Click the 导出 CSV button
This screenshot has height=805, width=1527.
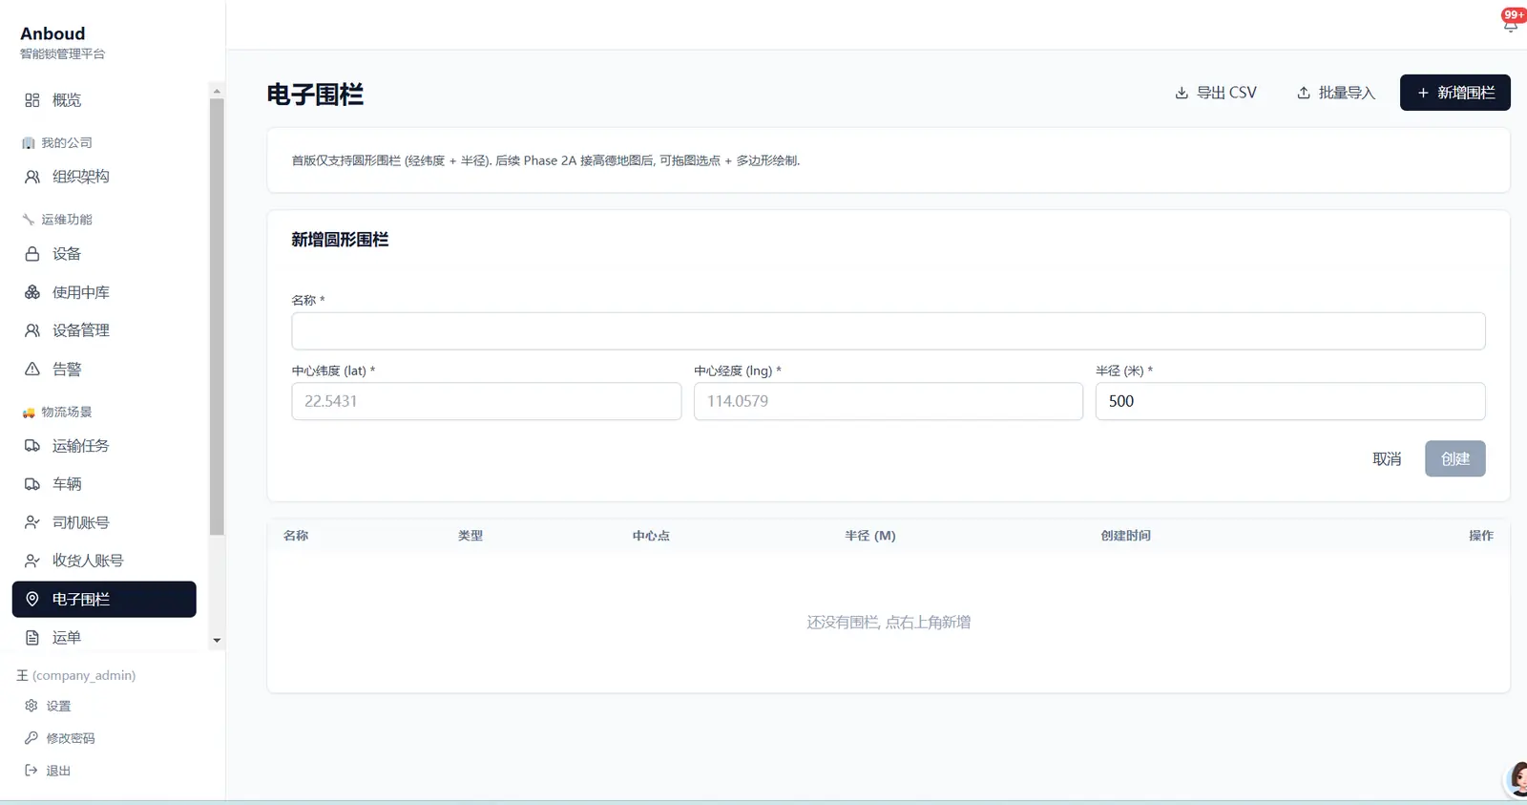coord(1216,93)
